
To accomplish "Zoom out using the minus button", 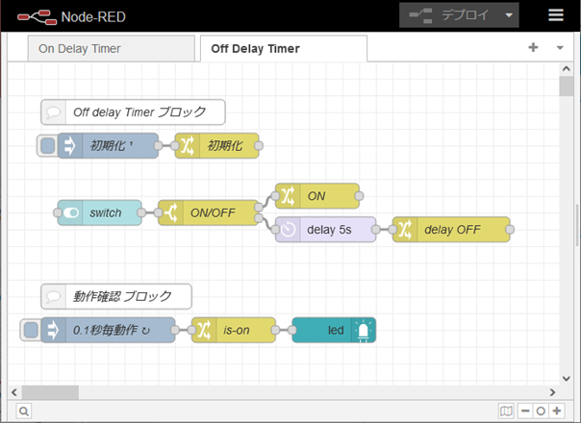I will click(525, 411).
